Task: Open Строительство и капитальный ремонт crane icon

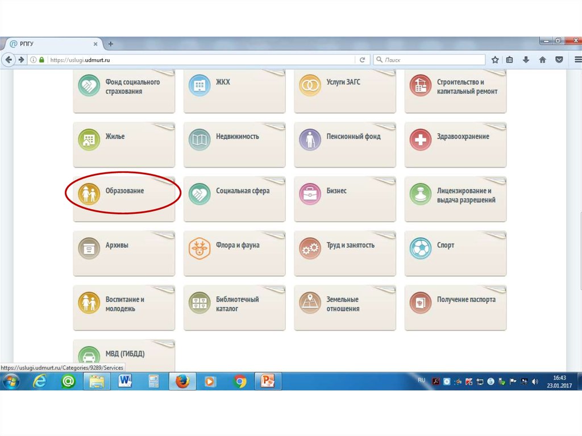Action: [x=420, y=85]
